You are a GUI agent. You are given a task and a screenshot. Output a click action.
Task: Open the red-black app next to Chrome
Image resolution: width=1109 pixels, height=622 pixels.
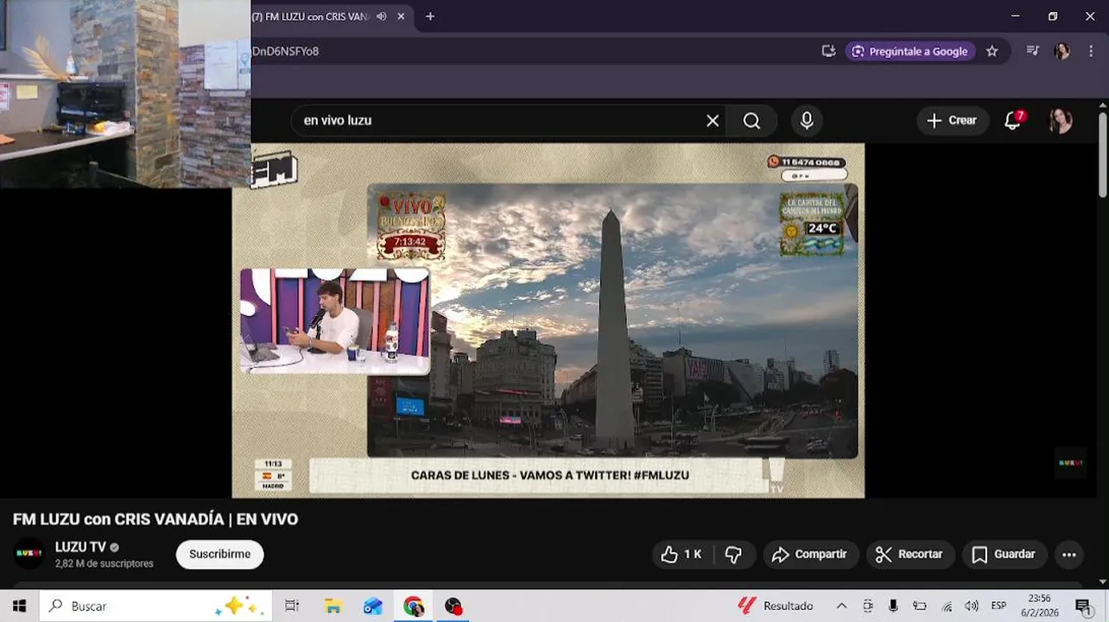click(x=453, y=606)
